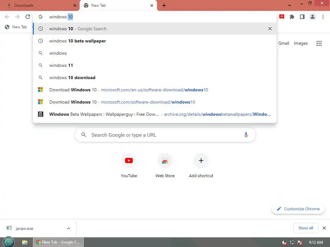Choose 'windows 10 download' suggestion
Viewport: 330px width, 247px height.
pyautogui.click(x=155, y=78)
